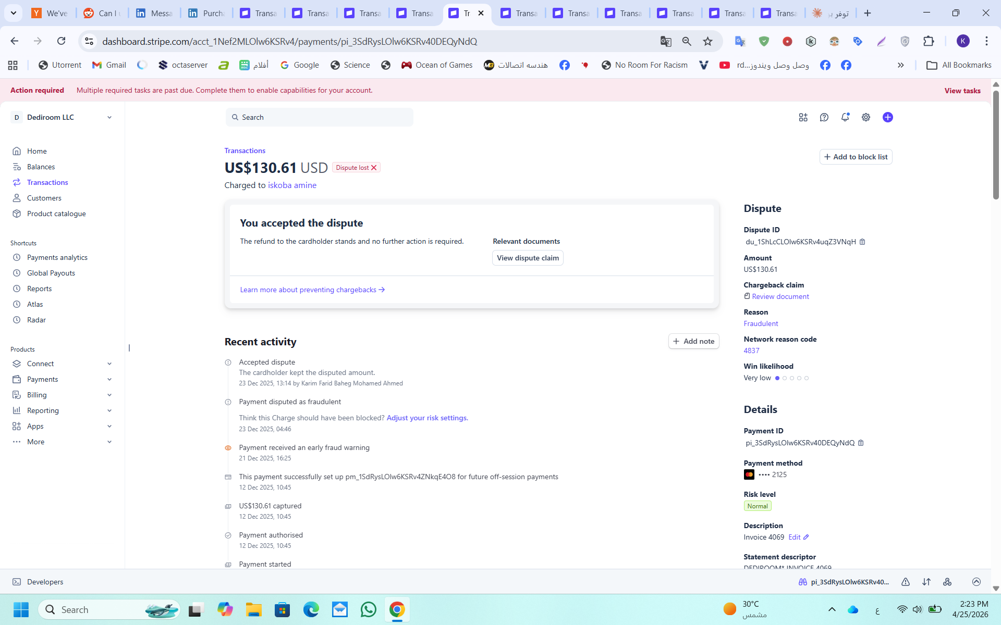Viewport: 1001px width, 625px height.
Task: Click the webhooks icon in developer bar
Action: 947,582
